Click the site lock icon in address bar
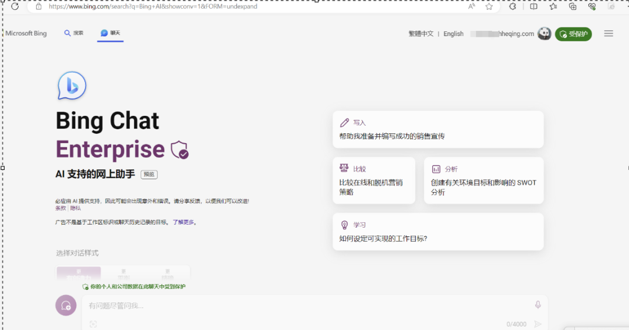629x330 pixels. [x=38, y=6]
